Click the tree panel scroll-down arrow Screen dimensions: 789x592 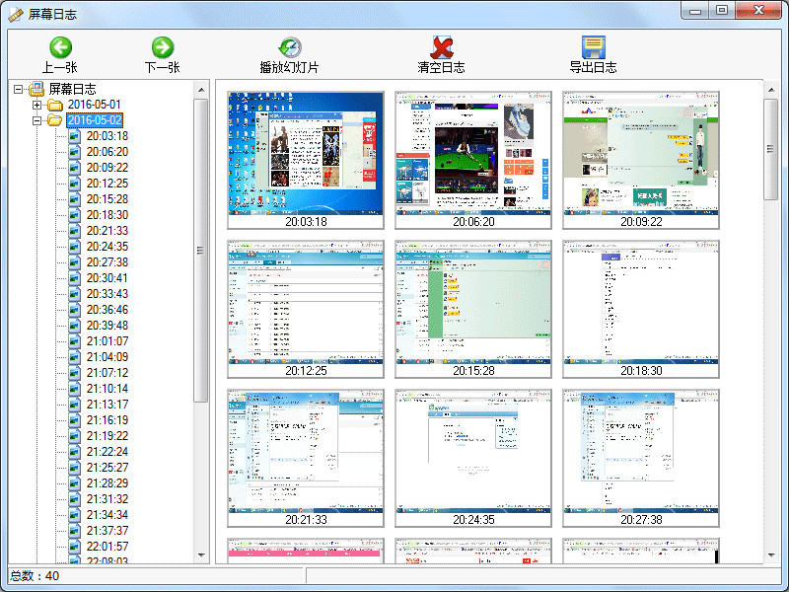(201, 555)
